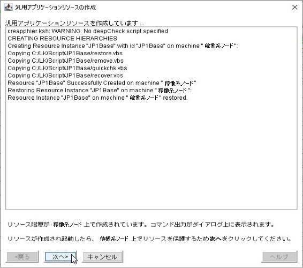This screenshot has height=268, width=303.
Task: Click the リソース階層が description text
Action: tap(141, 225)
